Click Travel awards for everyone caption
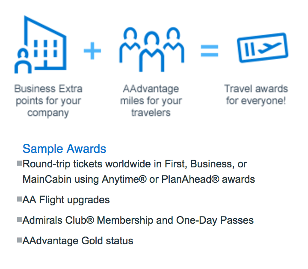308x269 pixels. click(x=256, y=95)
